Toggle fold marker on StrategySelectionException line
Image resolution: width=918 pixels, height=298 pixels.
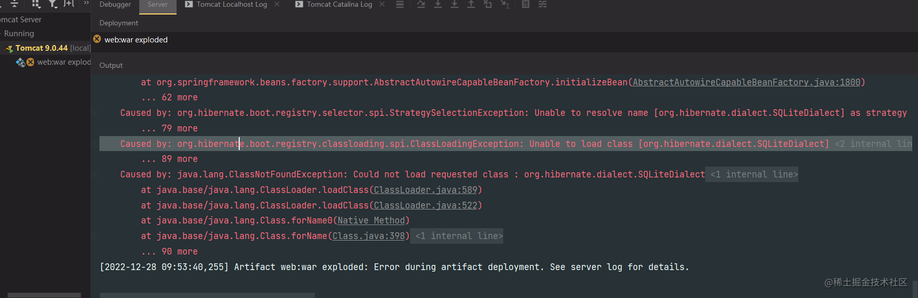[x=95, y=113]
